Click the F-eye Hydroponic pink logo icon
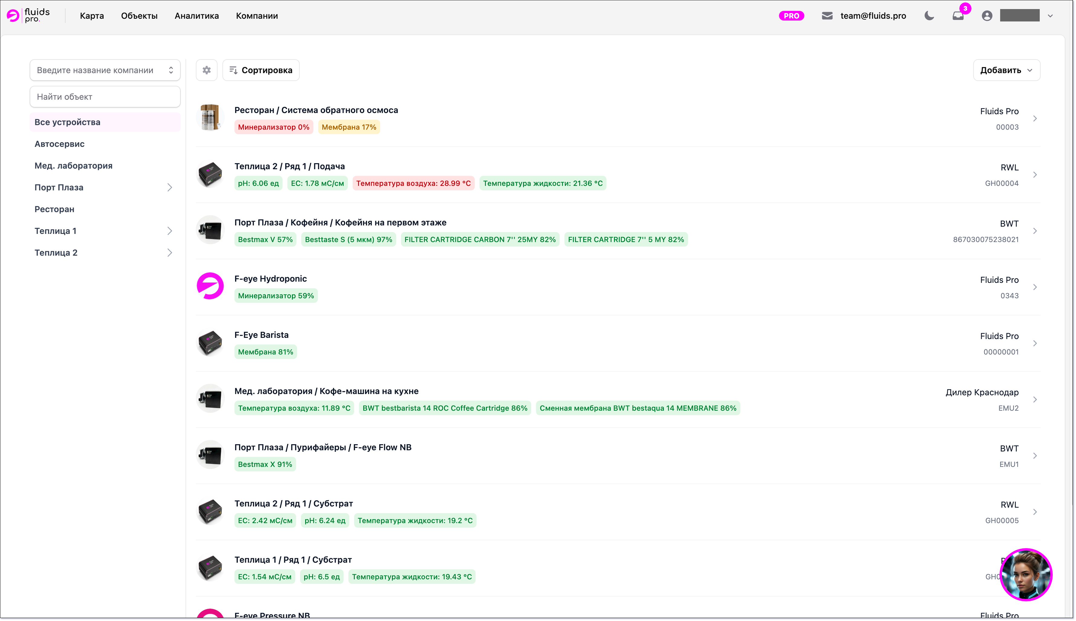1076x621 pixels. (210, 286)
